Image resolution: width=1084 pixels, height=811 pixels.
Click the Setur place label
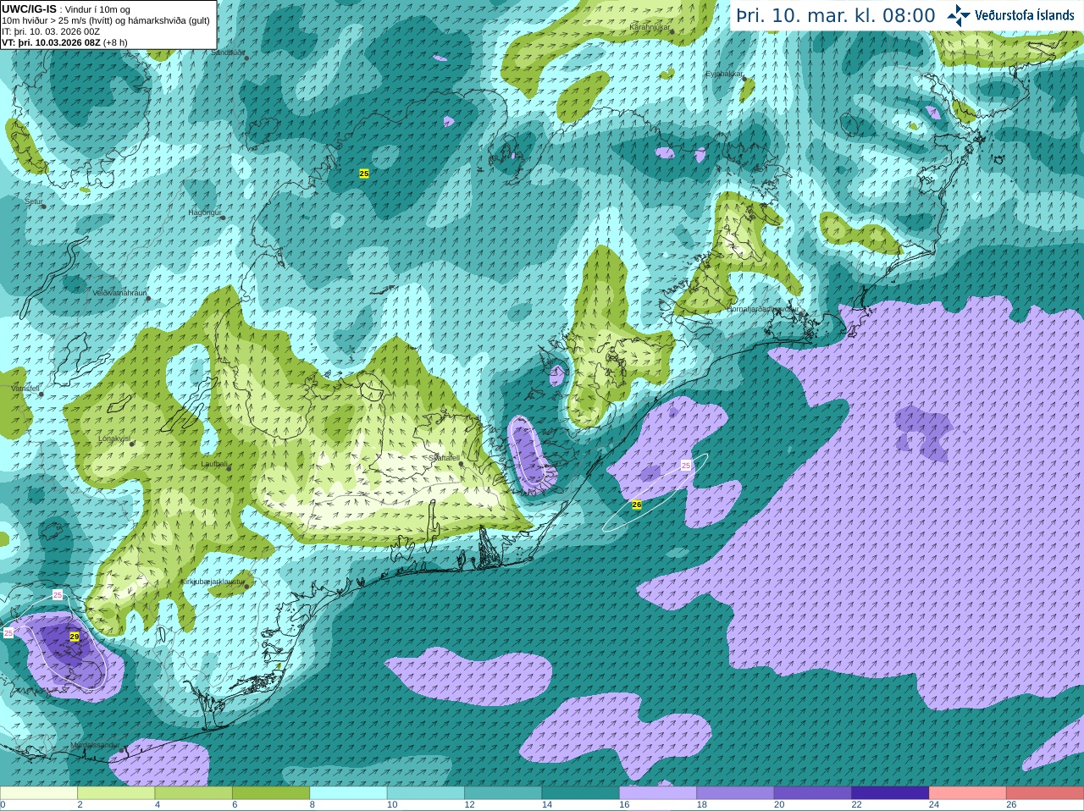pyautogui.click(x=34, y=201)
